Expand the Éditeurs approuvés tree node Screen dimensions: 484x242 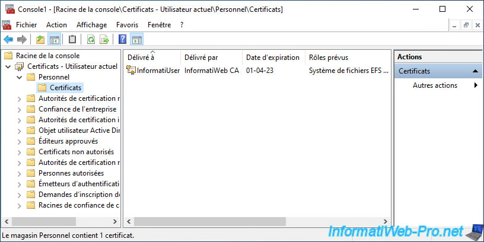click(20, 141)
